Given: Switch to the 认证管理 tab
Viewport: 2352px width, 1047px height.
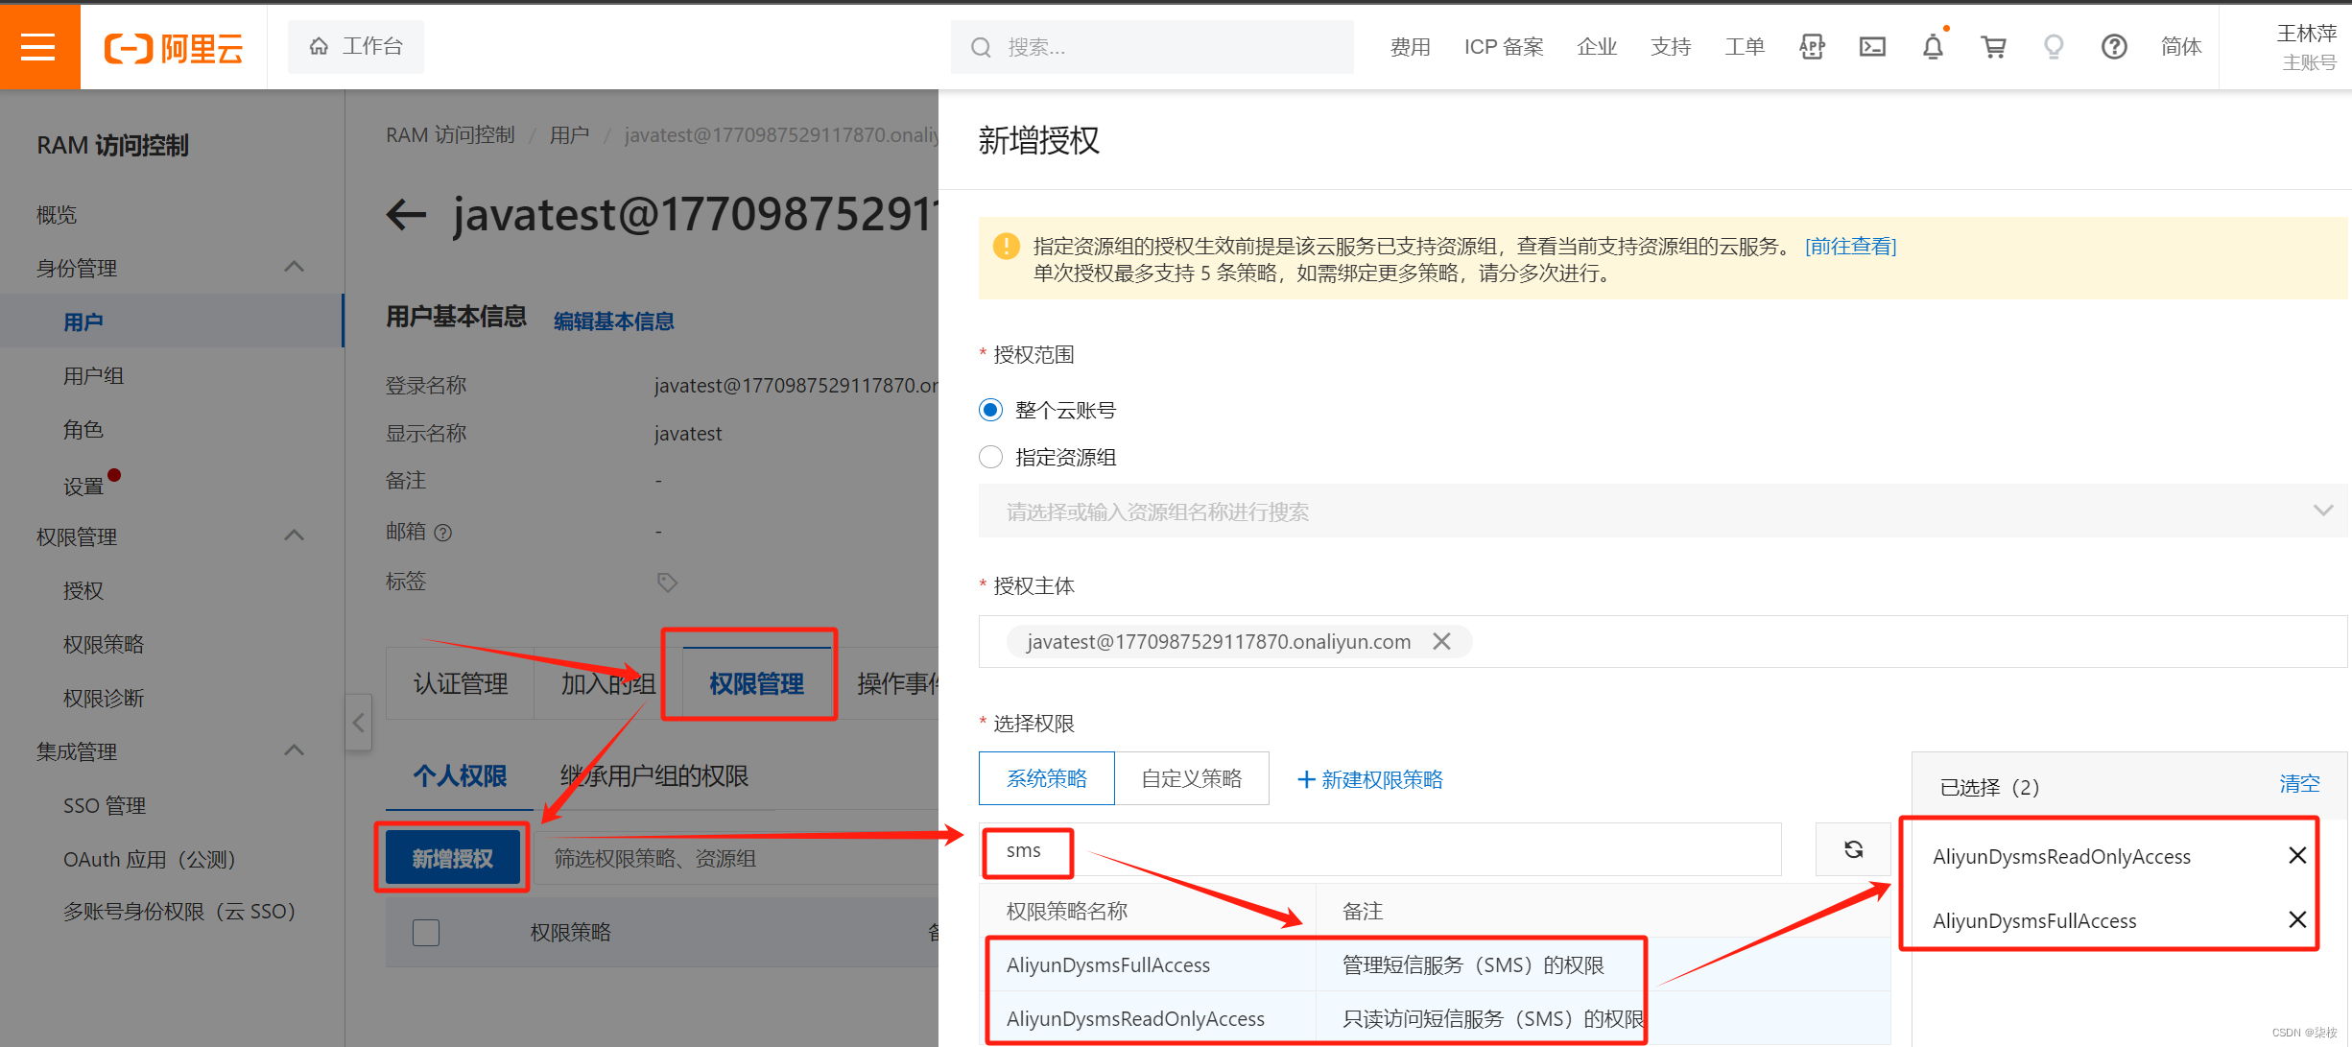Looking at the screenshot, I should [460, 683].
